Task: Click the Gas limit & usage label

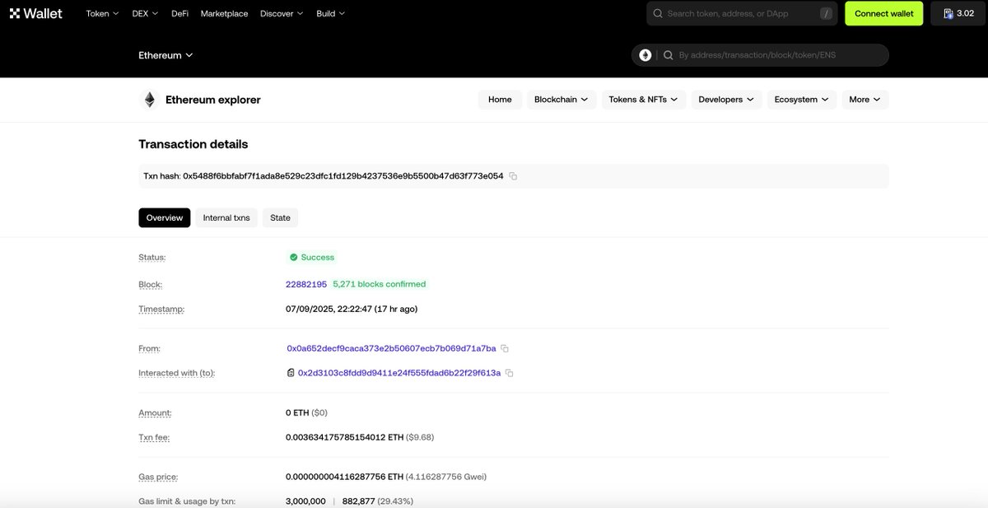Action: (187, 501)
